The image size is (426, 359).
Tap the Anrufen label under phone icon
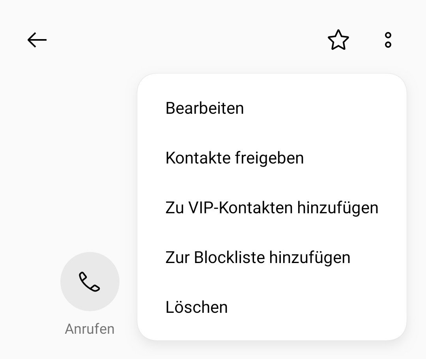pos(90,329)
